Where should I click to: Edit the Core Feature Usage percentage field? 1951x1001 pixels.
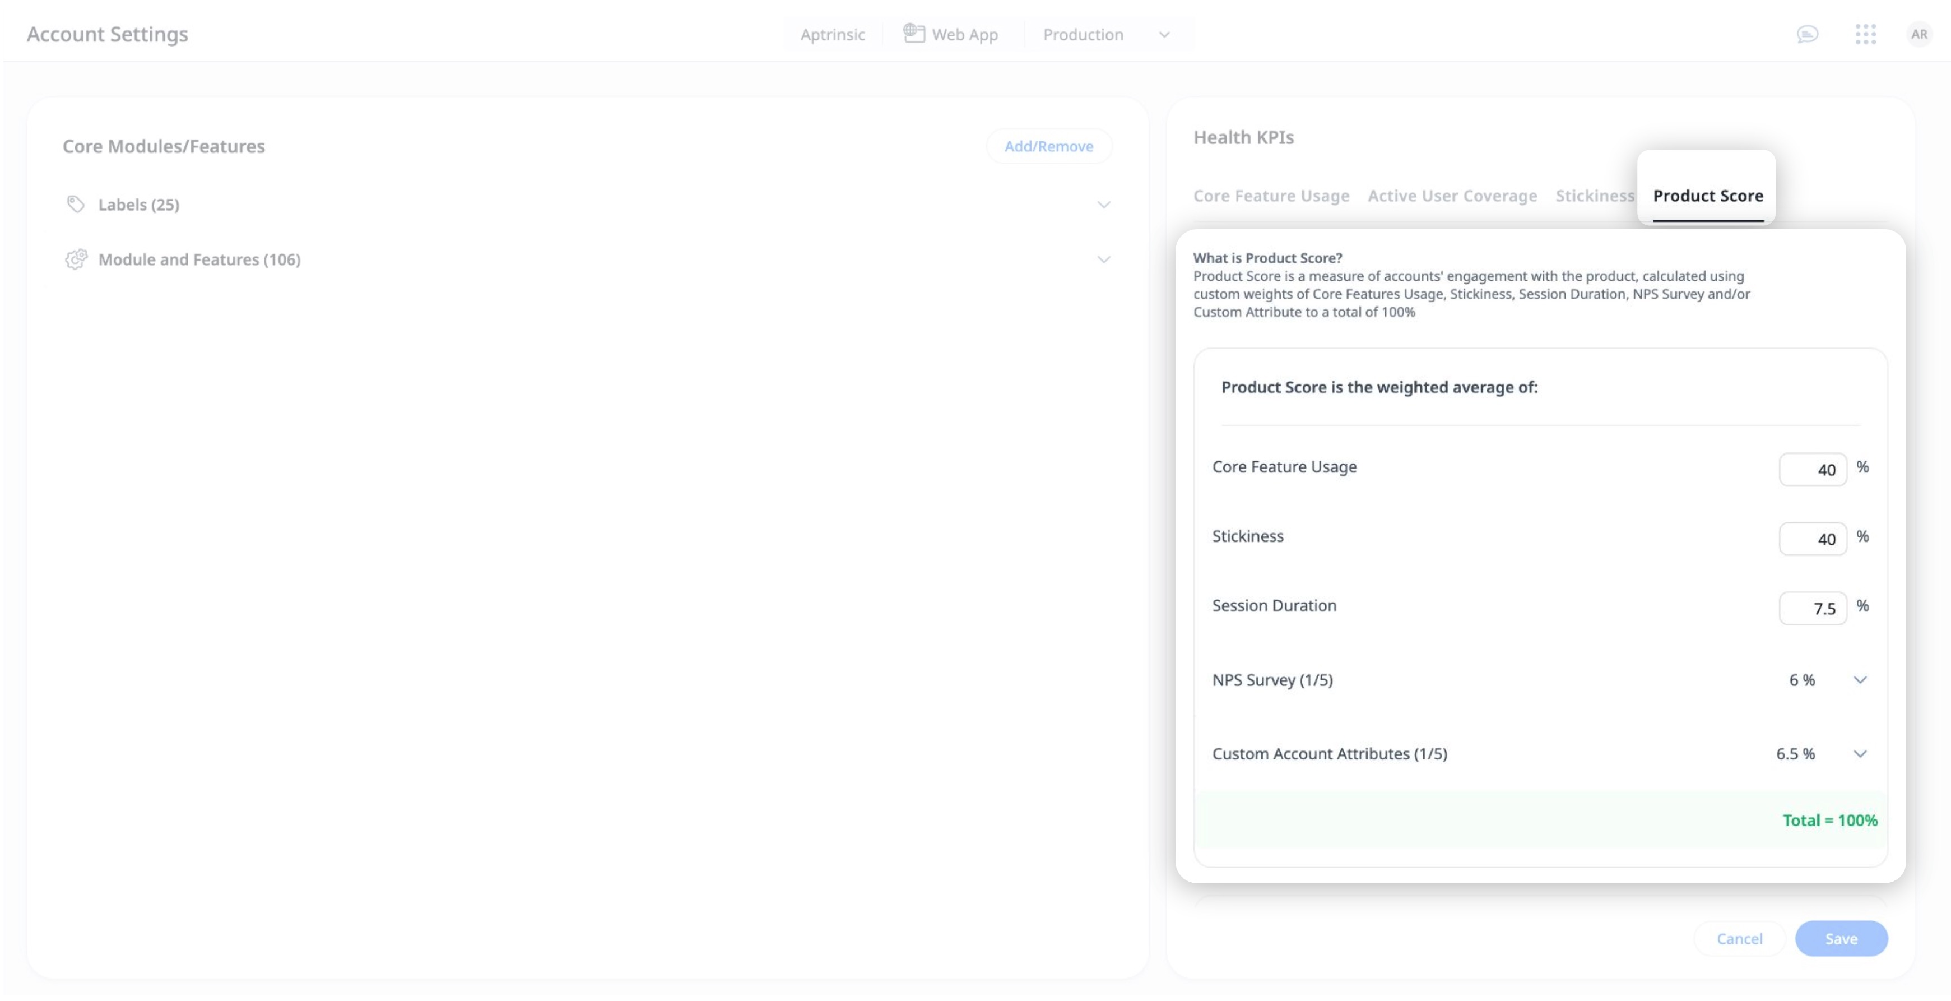coord(1813,469)
